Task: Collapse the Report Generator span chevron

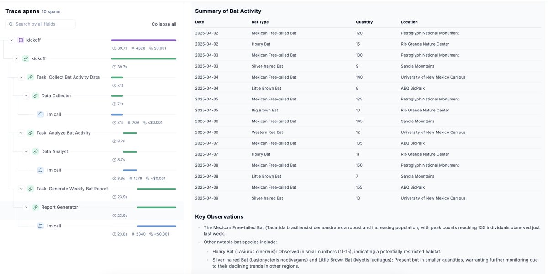Action: pyautogui.click(x=26, y=207)
